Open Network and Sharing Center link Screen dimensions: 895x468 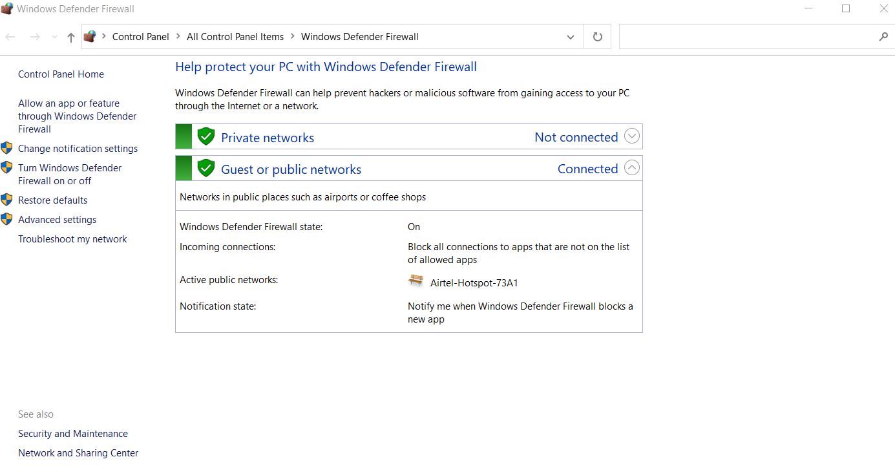pos(78,453)
